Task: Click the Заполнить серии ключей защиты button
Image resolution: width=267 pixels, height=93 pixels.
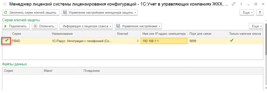Action: 31,12
